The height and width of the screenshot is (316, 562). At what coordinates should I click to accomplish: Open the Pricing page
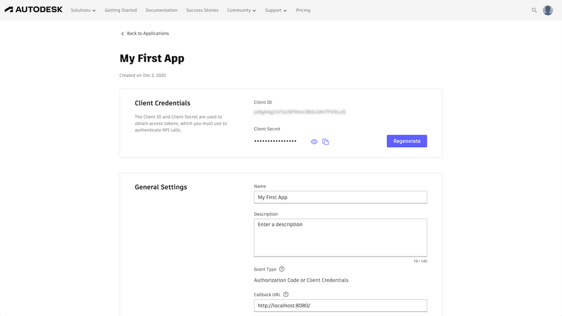pos(303,10)
